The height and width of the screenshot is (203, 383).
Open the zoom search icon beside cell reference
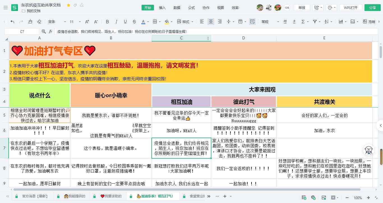point(44,32)
